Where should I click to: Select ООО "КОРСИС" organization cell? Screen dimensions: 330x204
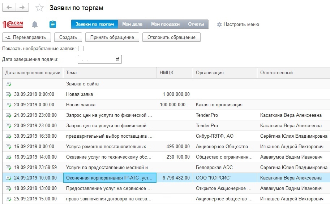click(225, 178)
